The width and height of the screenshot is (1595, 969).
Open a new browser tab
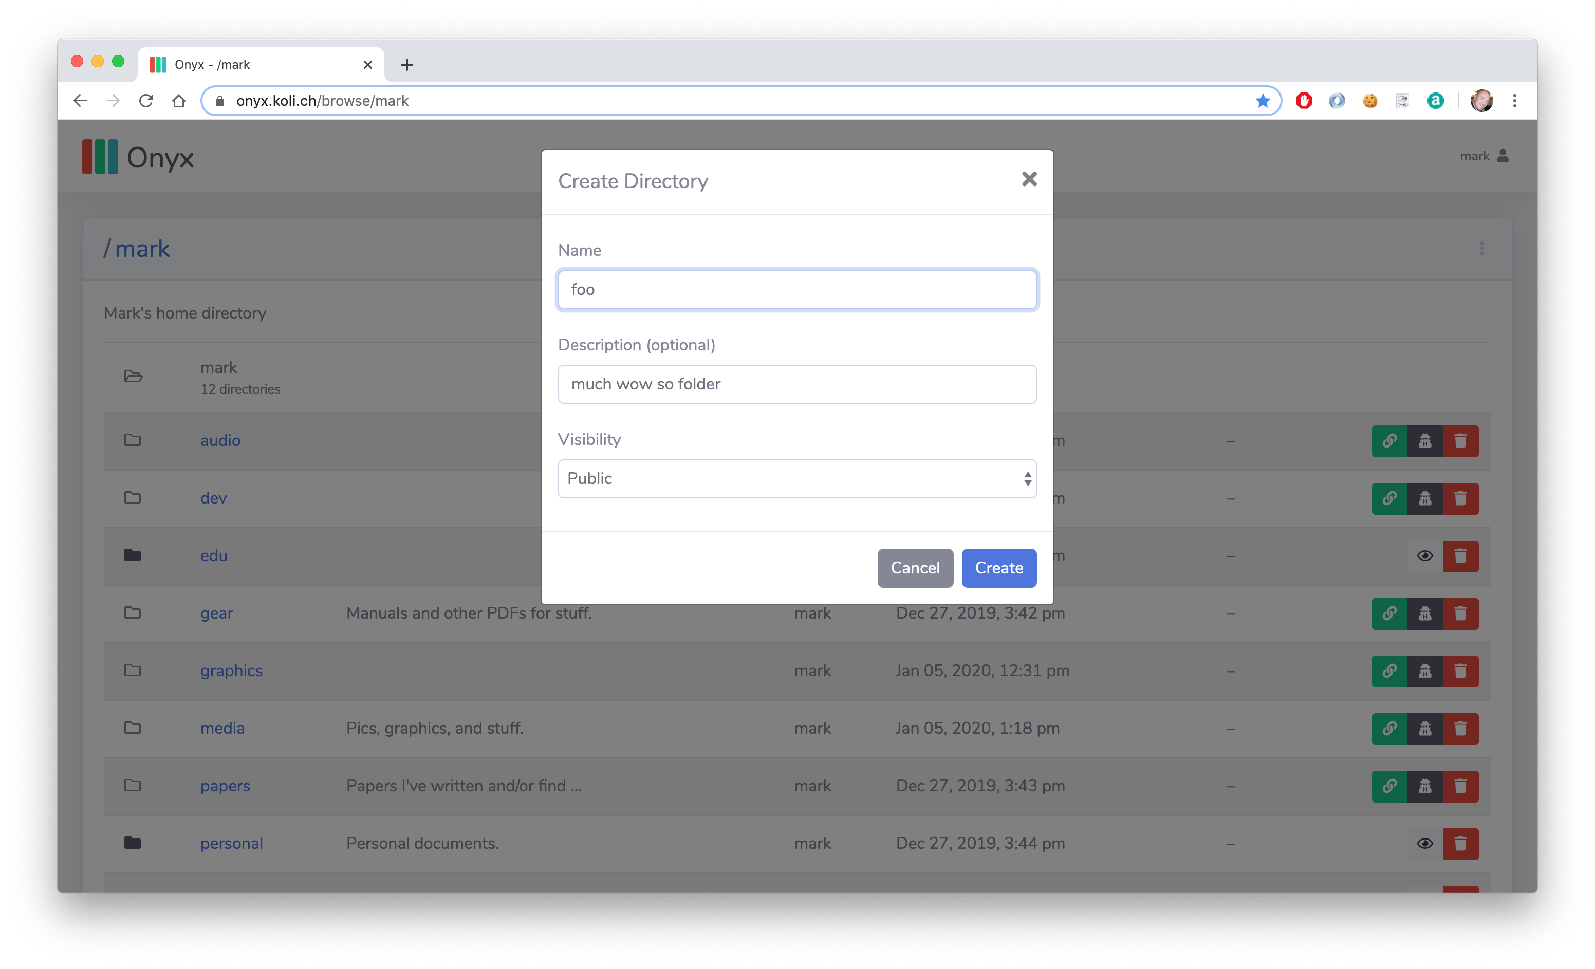click(x=406, y=65)
